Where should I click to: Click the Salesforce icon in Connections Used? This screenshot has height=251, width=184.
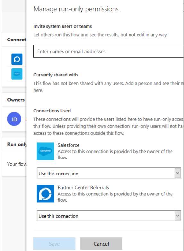45,151
